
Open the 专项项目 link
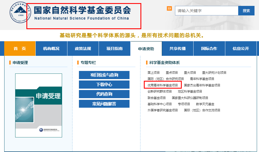[184, 104]
